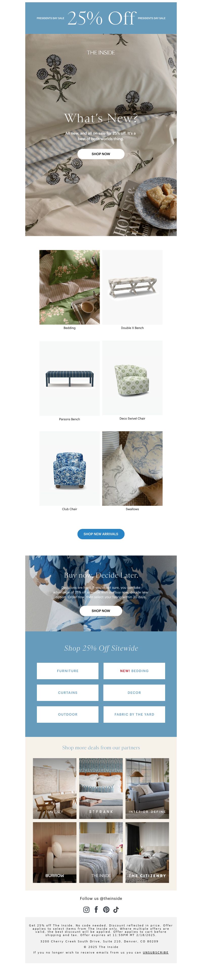Screen dimensions: 202x973
Task: Click the Unsubscribe link
Action: click(156, 953)
